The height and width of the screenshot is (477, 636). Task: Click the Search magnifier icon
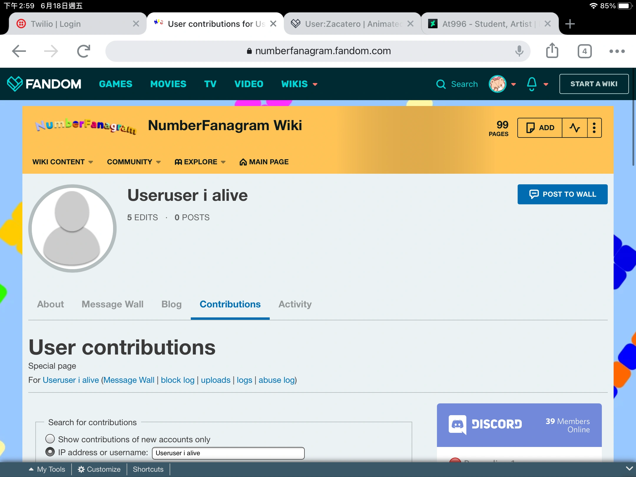[441, 84]
